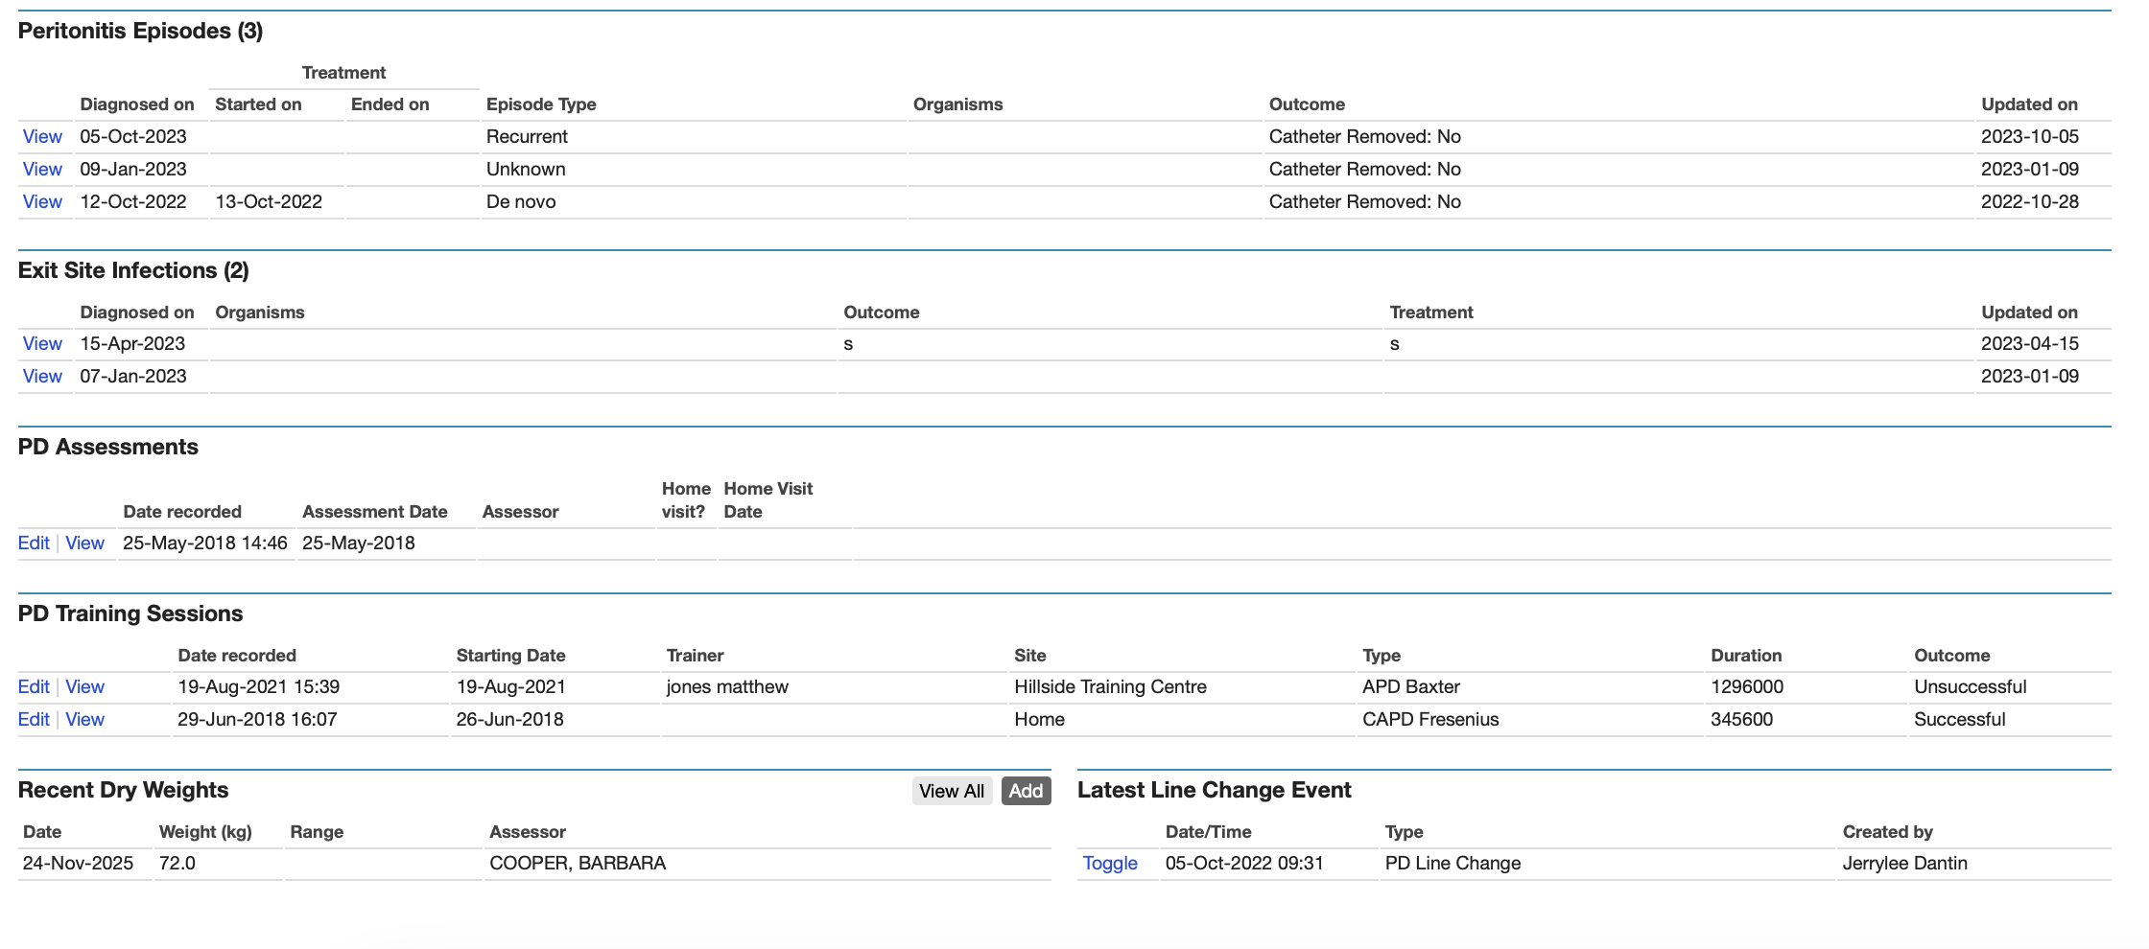This screenshot has height=949, width=2149.
Task: Open View All for Recent Dry Weights
Action: (951, 791)
